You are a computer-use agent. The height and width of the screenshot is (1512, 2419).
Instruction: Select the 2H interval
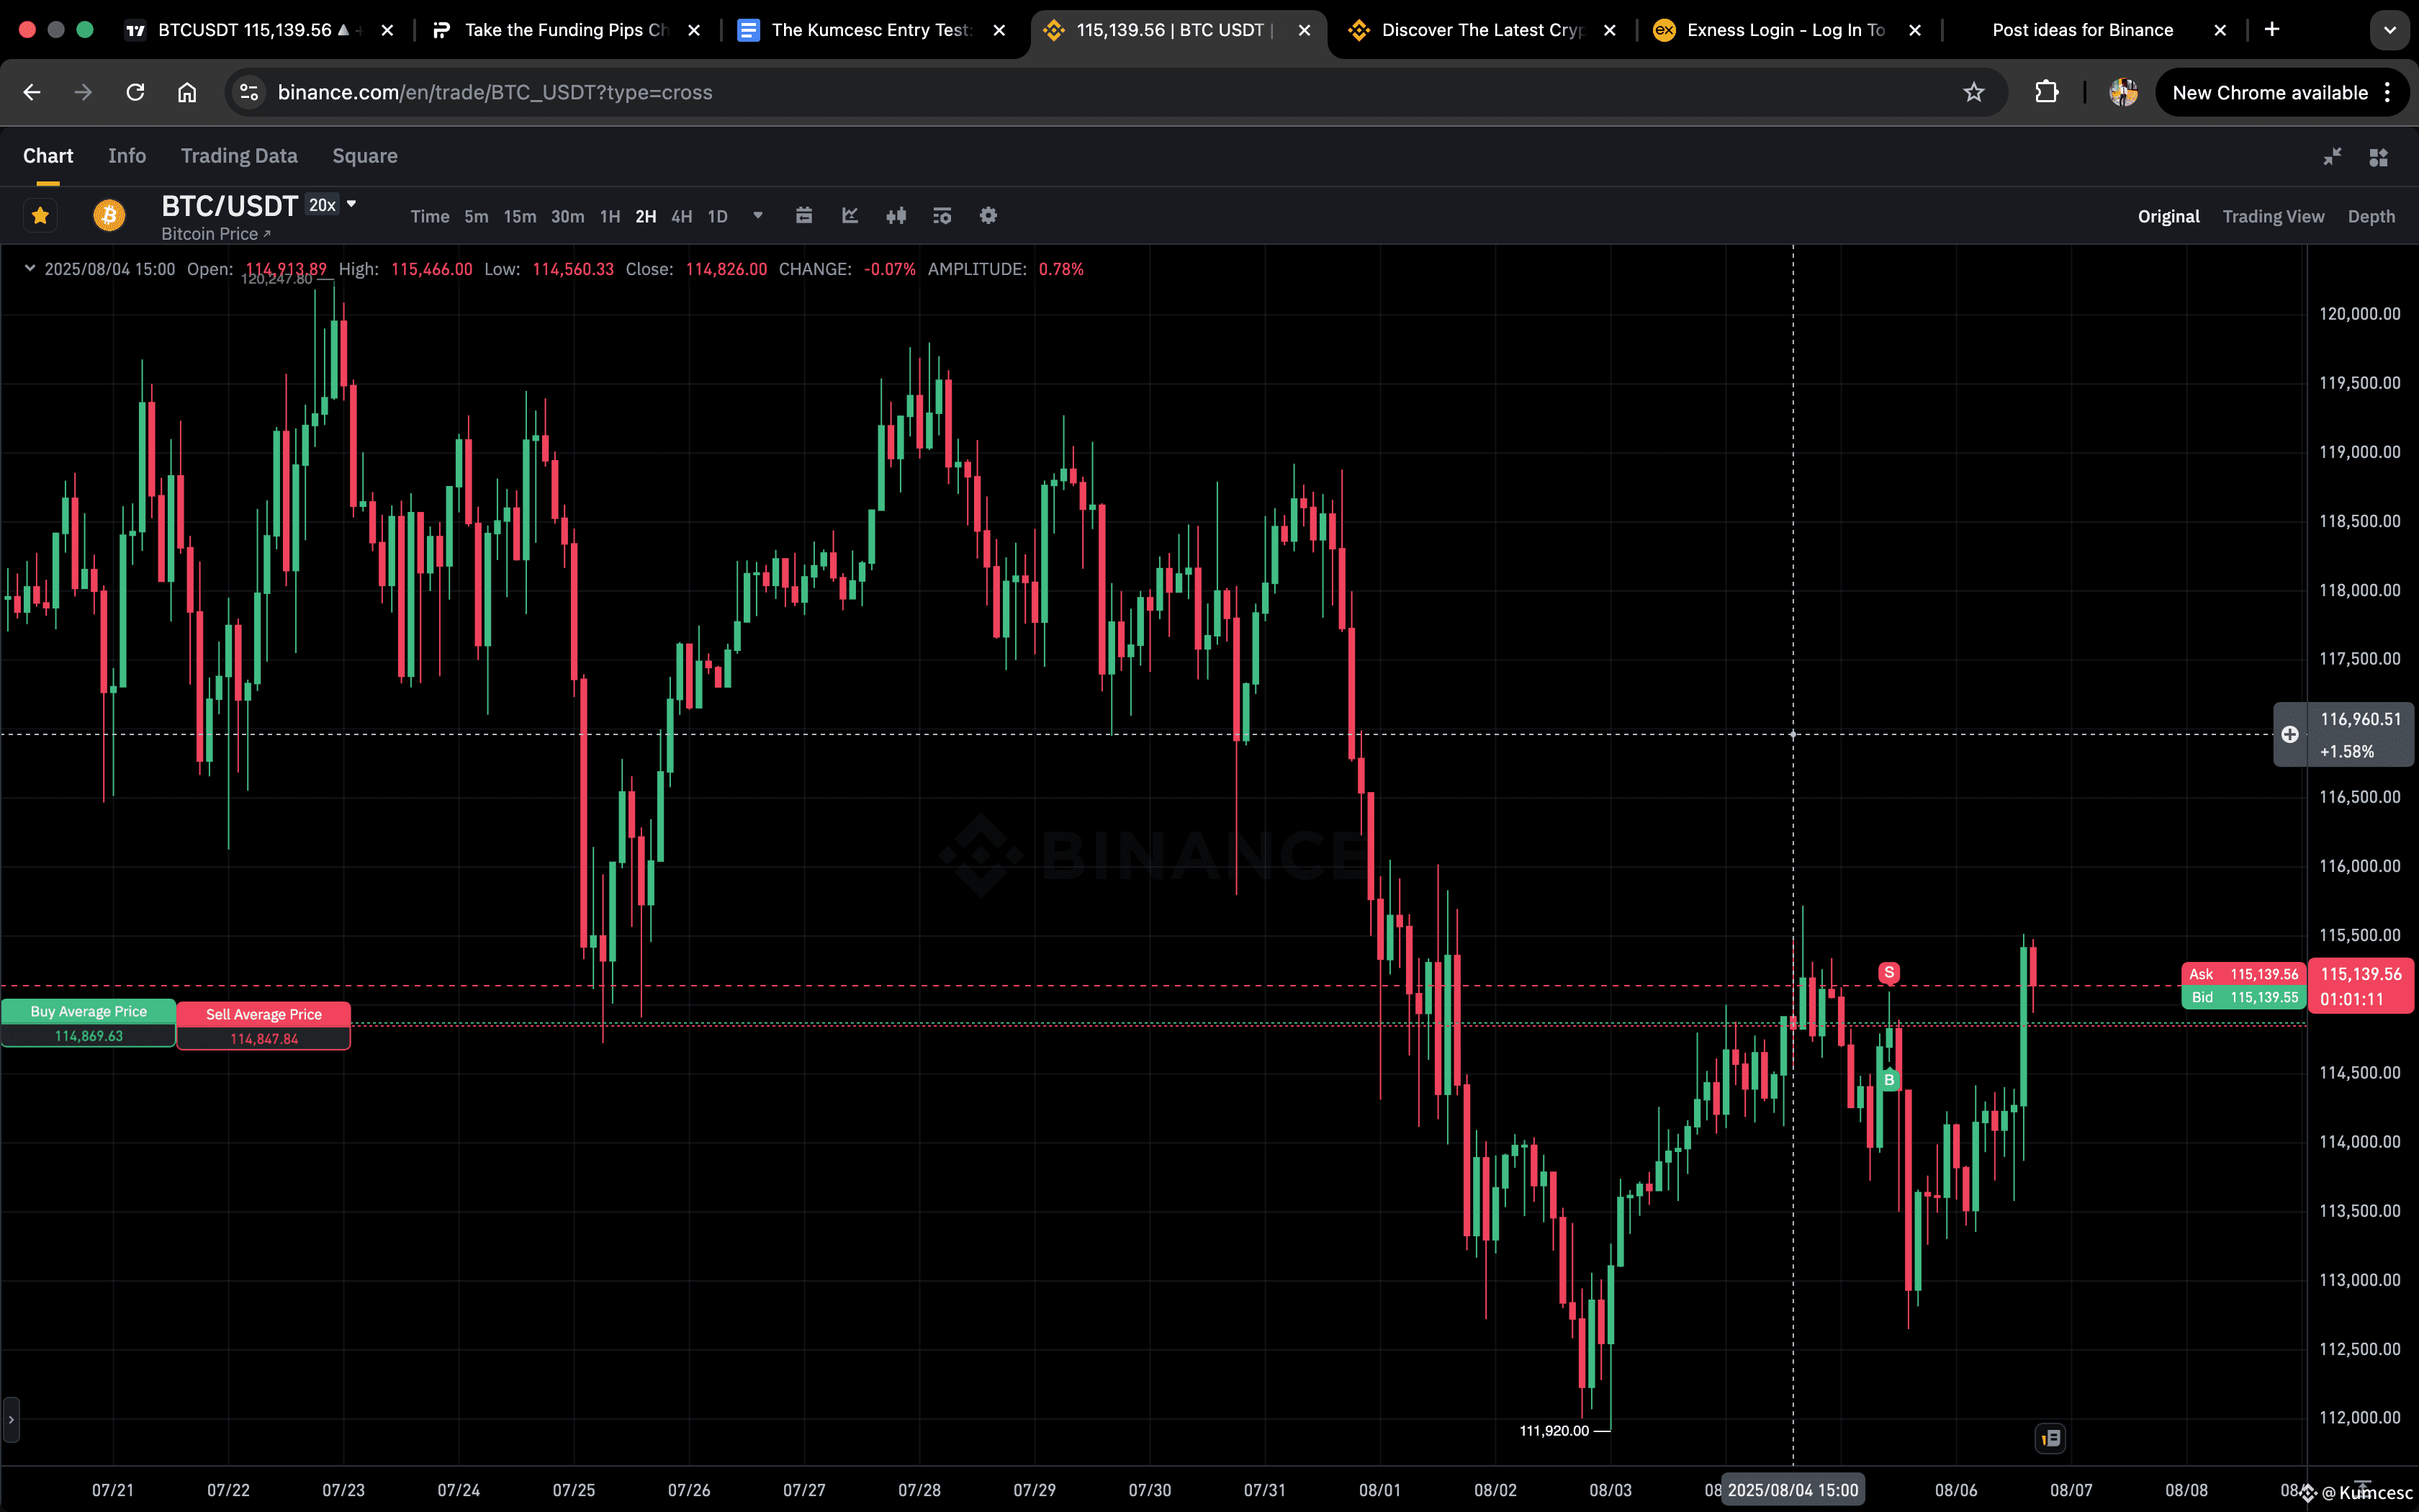coord(646,216)
